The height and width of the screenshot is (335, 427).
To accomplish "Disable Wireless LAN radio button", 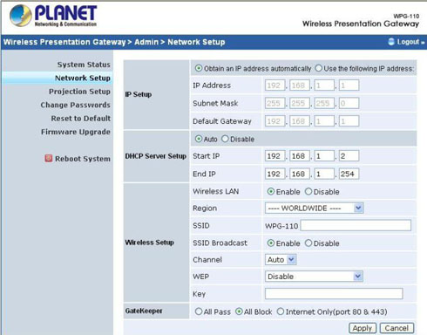I will click(x=308, y=192).
